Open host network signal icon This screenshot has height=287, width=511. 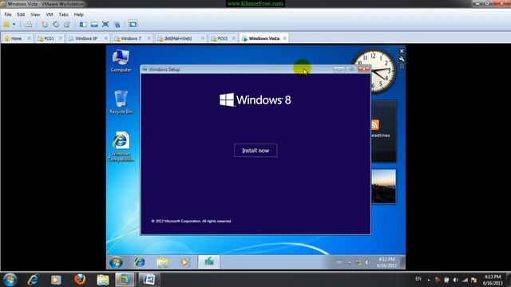click(465, 280)
